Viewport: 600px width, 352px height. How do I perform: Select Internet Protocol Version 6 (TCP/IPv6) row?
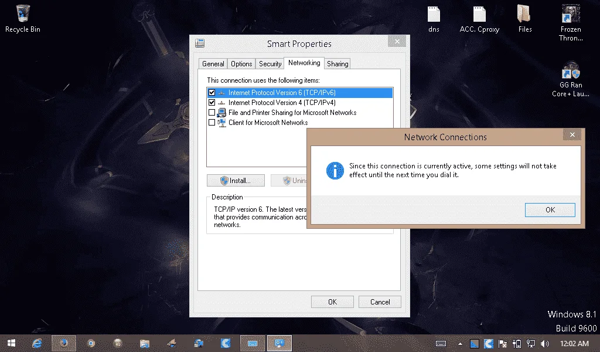point(299,93)
